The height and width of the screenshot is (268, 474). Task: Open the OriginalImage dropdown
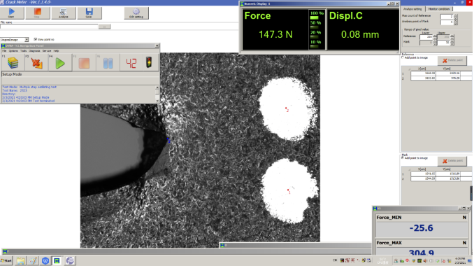(27, 40)
